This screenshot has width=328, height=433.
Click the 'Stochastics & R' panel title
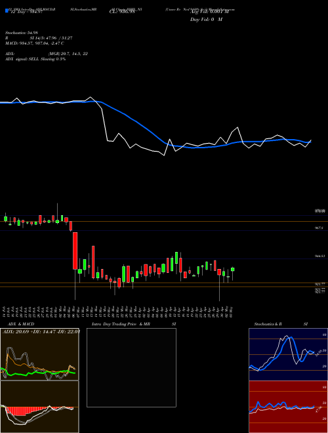tap(268, 324)
